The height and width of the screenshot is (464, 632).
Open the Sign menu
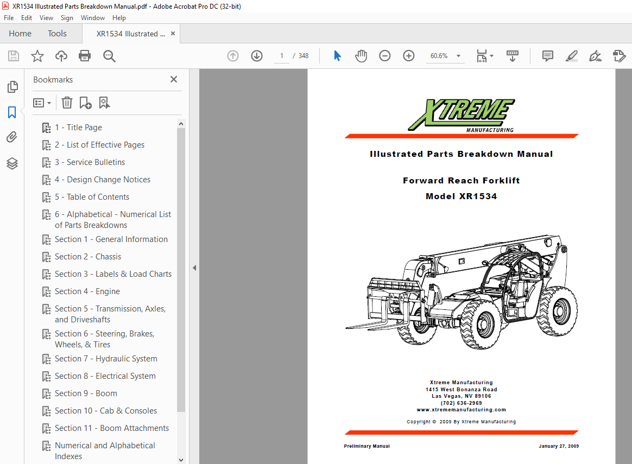67,18
